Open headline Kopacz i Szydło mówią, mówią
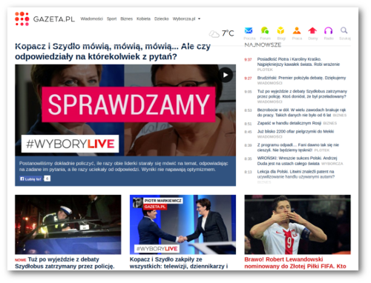This screenshot has width=371, height=283. (x=113, y=51)
